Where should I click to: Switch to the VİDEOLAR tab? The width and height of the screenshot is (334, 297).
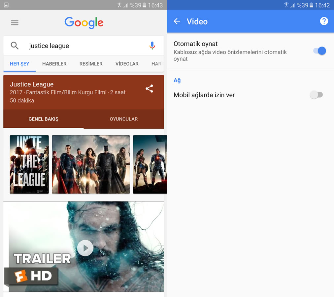click(x=127, y=64)
